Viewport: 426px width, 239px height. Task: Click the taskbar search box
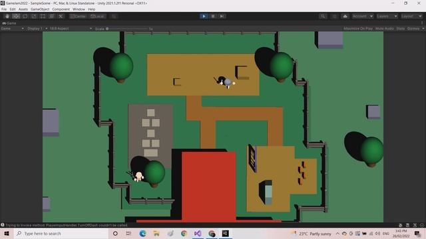61,234
